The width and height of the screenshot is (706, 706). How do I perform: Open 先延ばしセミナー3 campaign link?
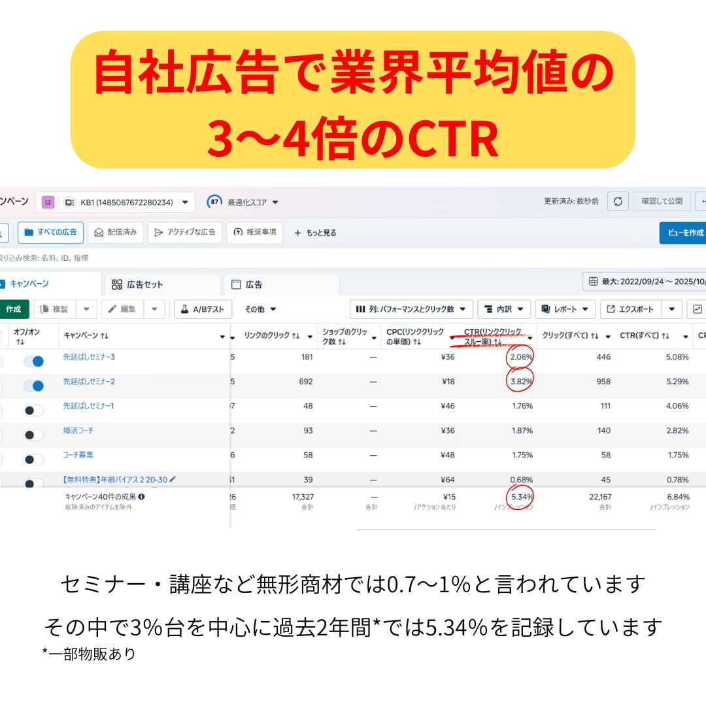point(89,357)
